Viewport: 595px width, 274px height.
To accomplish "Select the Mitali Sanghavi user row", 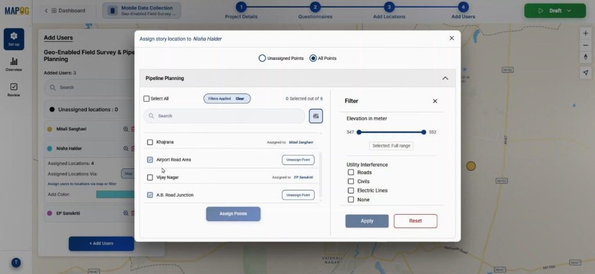I will [x=89, y=129].
